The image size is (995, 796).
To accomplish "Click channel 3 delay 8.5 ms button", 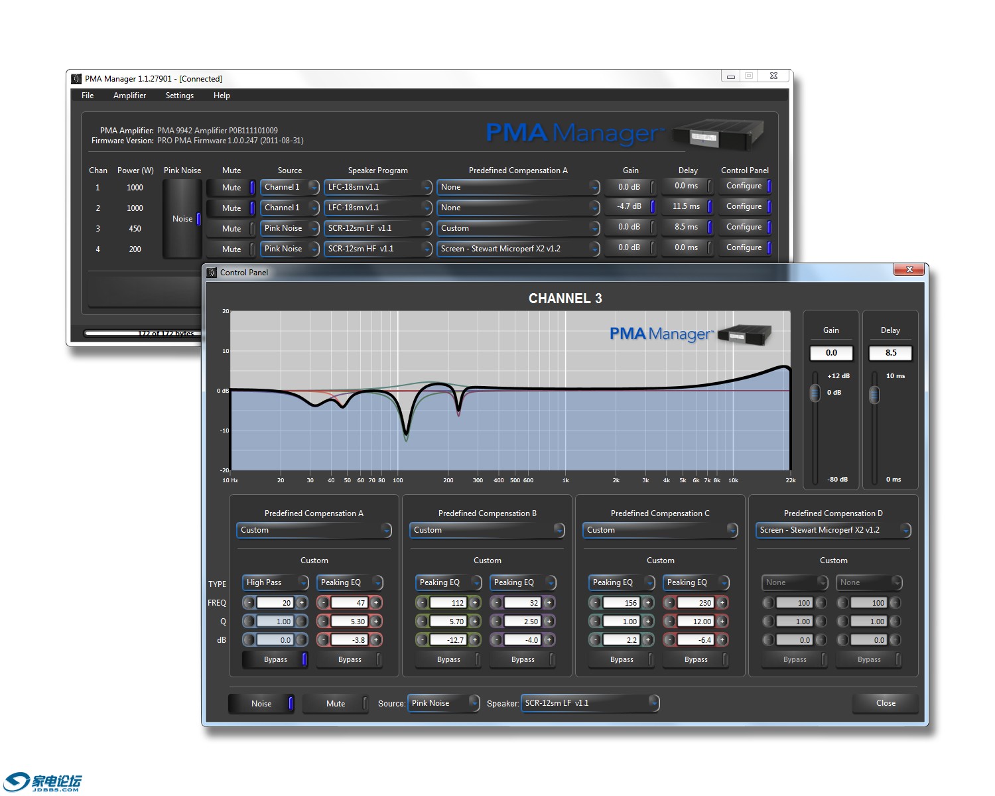I will [687, 228].
